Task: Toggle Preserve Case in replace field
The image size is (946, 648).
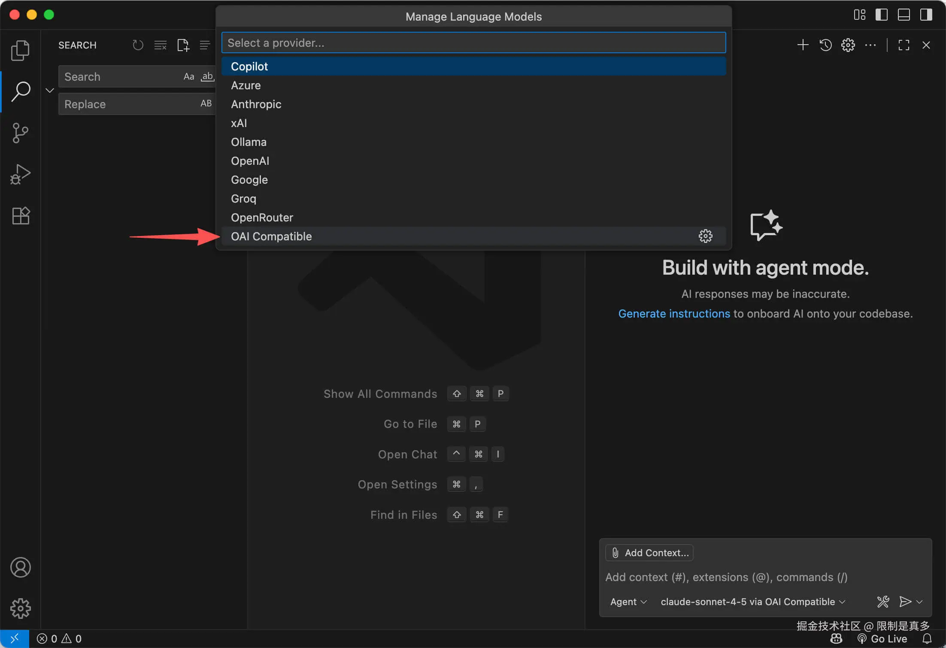Action: (x=206, y=103)
